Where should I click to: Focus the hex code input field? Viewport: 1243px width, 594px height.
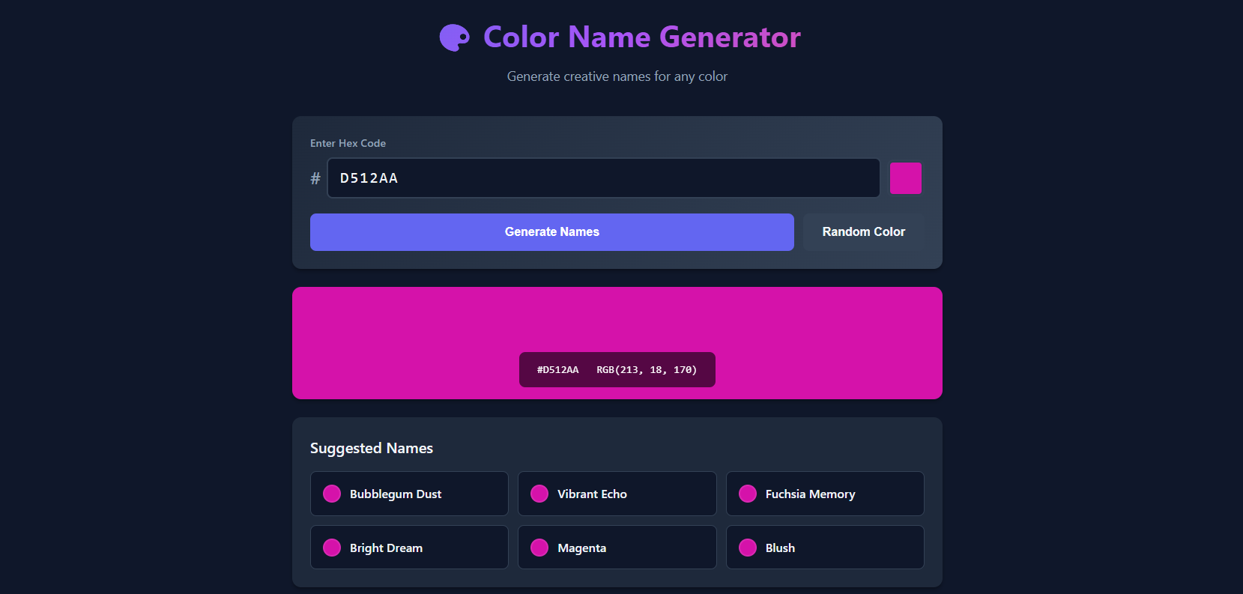[x=604, y=178]
